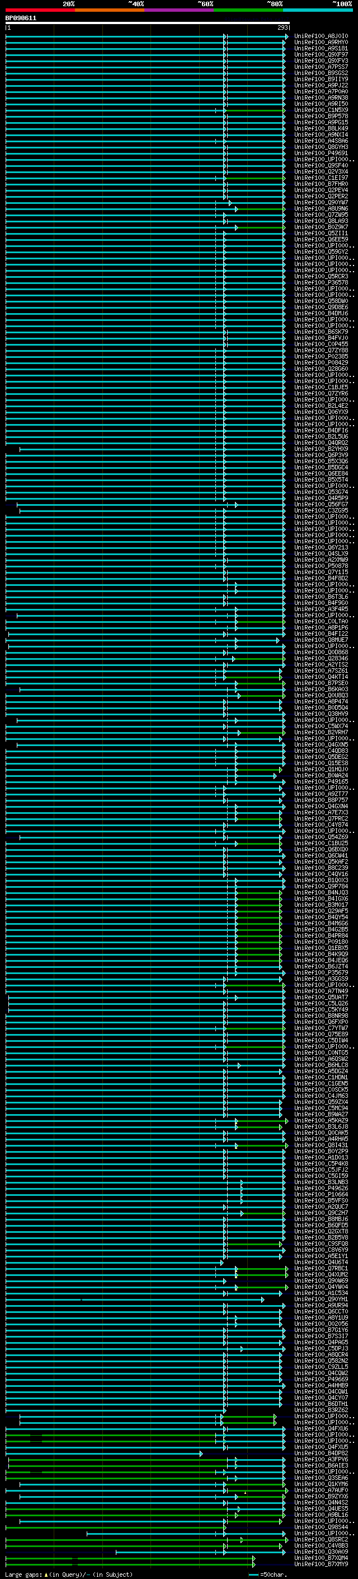Screen dimensions: 358x1579
Task: Open hit UniRef100_Q9XF97
Action: coord(321,54)
